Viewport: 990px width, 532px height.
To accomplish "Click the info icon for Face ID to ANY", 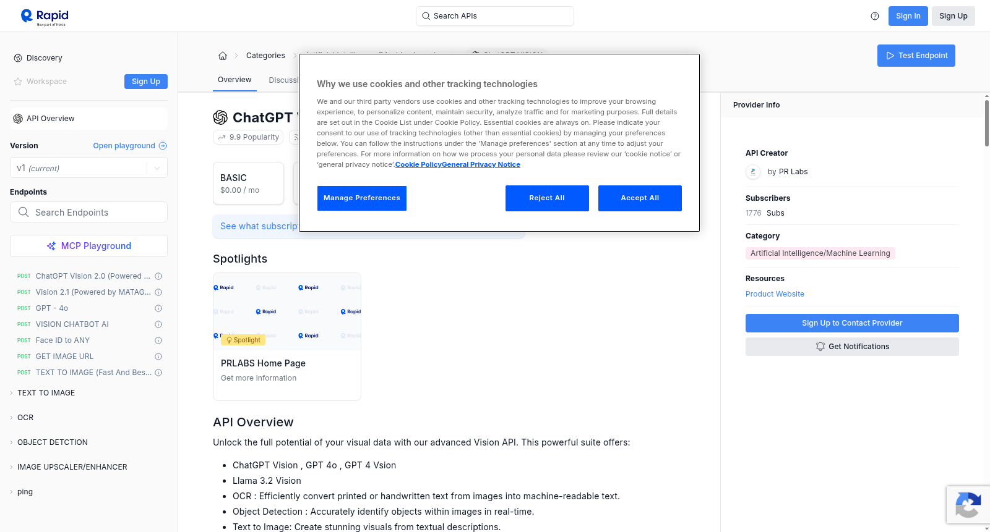I will (x=158, y=340).
